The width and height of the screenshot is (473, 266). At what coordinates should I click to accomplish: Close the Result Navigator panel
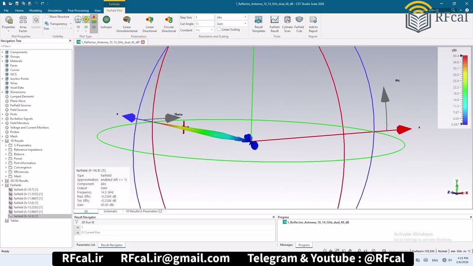tap(273, 217)
